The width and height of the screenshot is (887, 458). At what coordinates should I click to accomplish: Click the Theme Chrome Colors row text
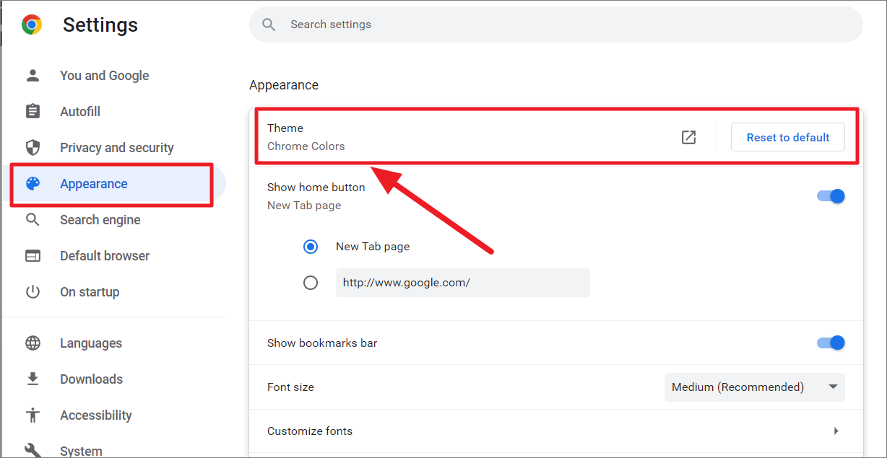(306, 137)
